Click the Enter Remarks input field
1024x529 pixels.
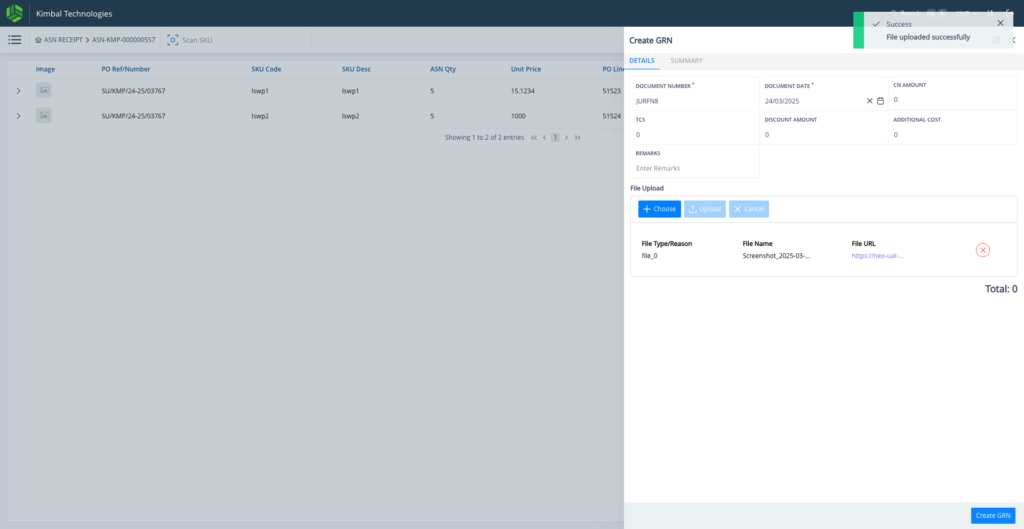[x=694, y=169]
